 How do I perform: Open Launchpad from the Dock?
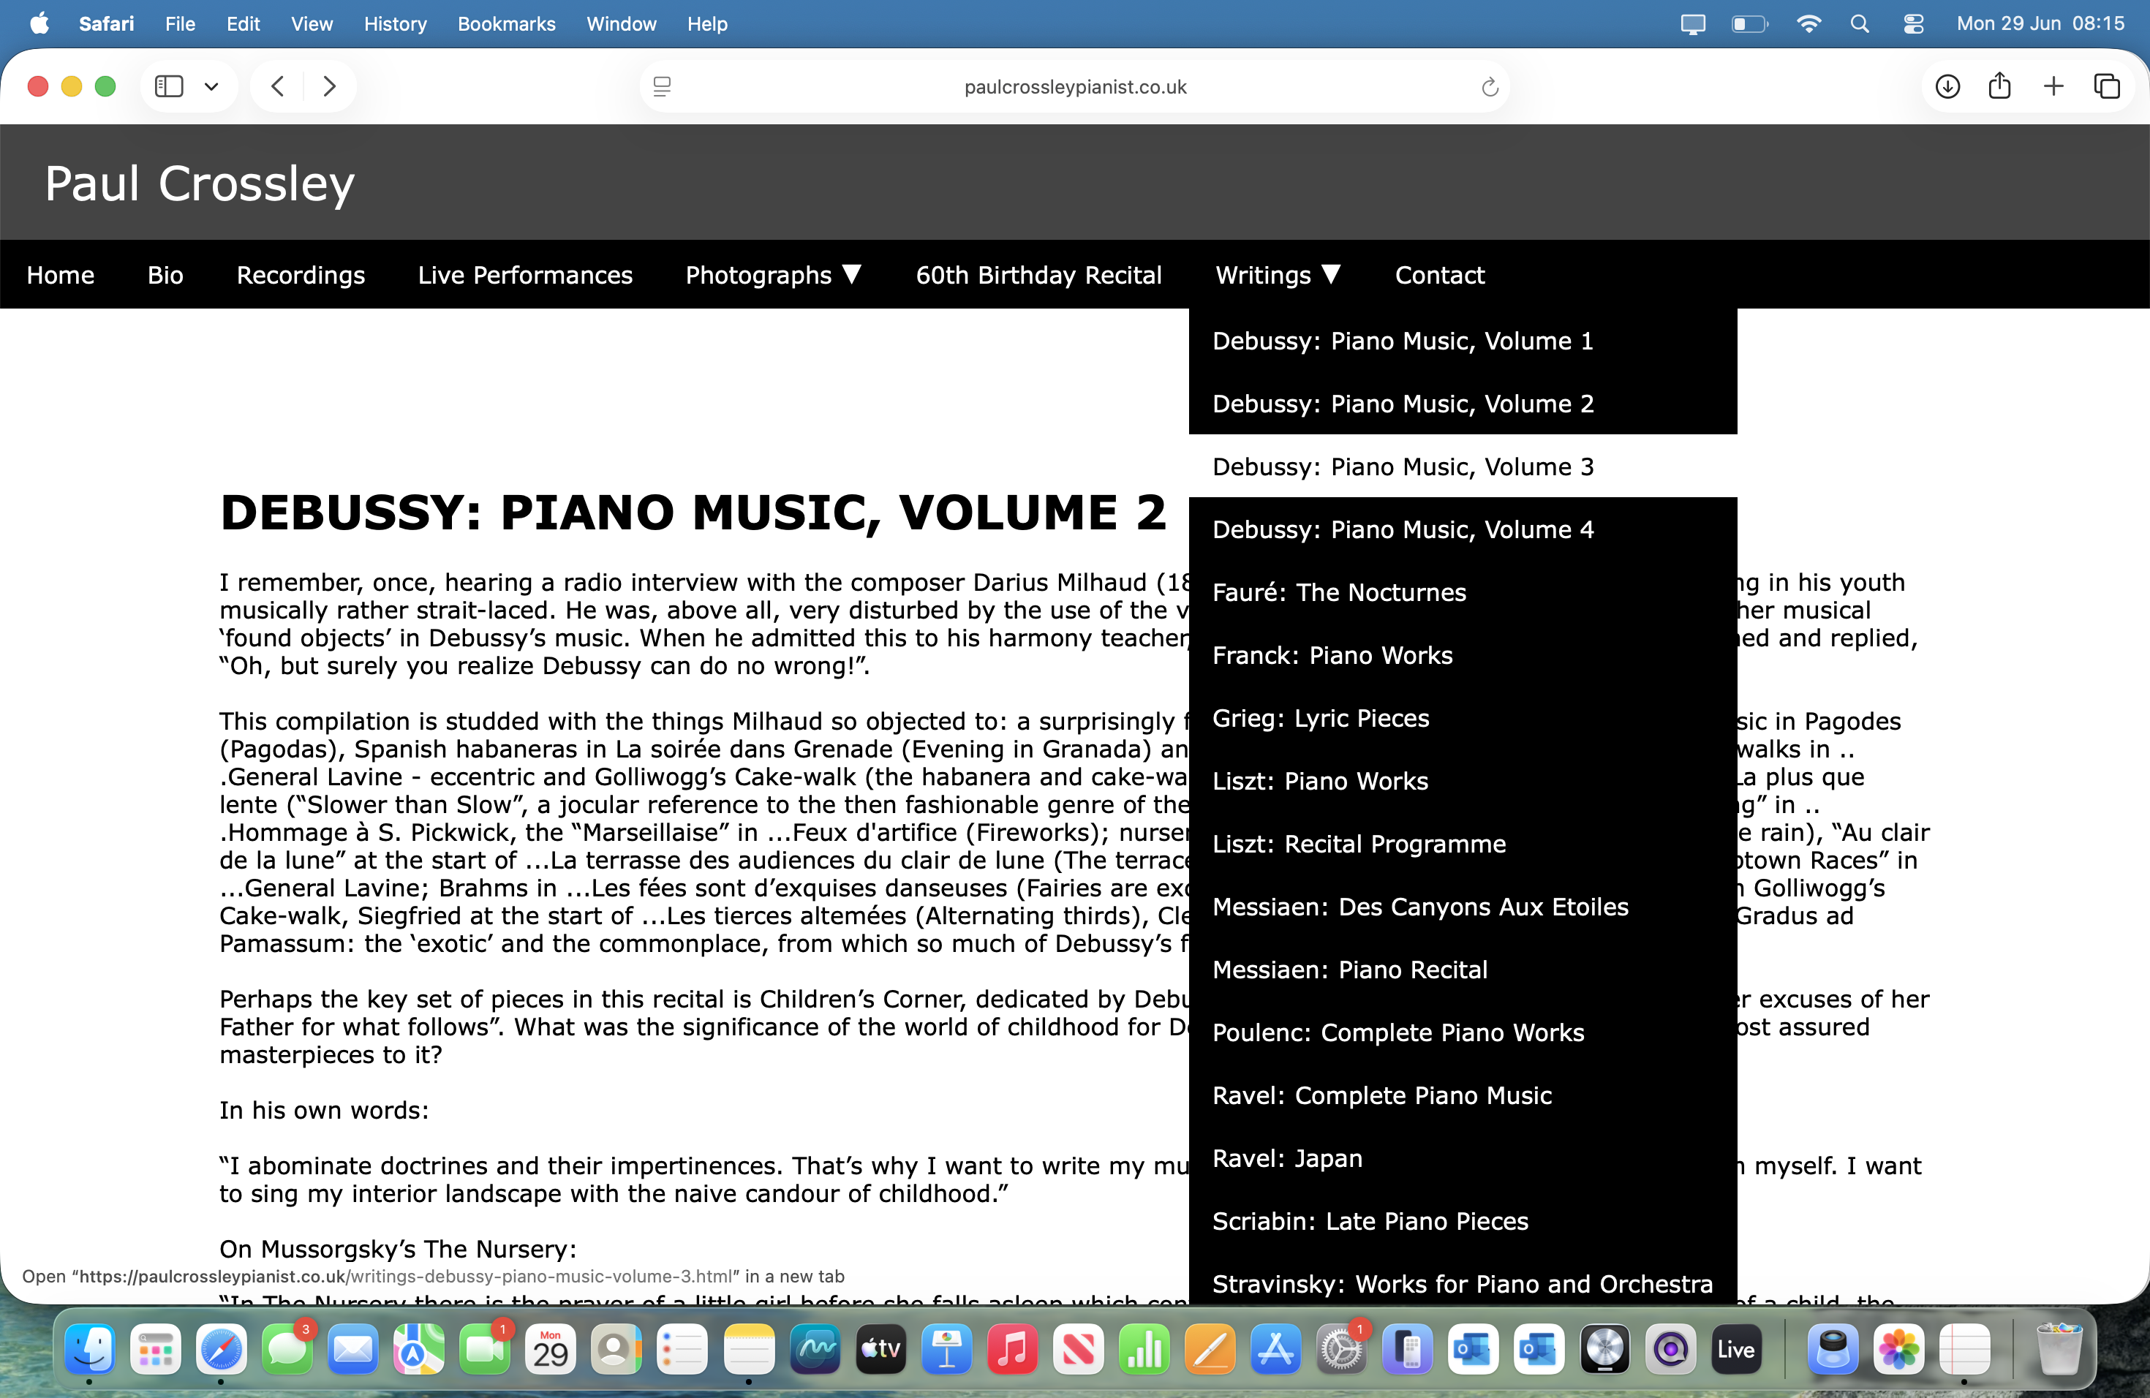[155, 1349]
